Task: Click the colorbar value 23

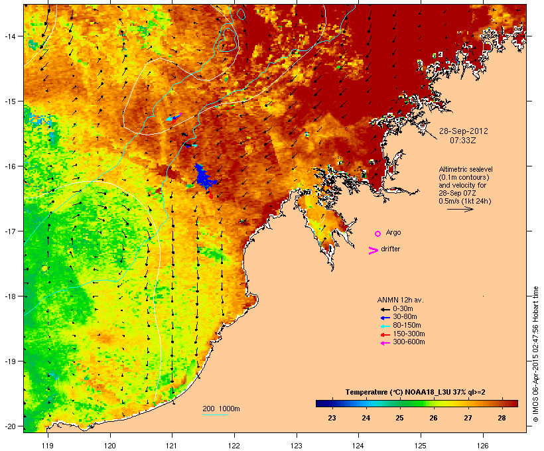Action: [x=332, y=418]
